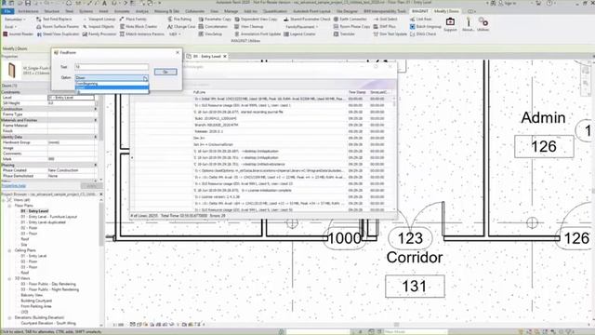Click the Place Family tool

click(x=133, y=19)
